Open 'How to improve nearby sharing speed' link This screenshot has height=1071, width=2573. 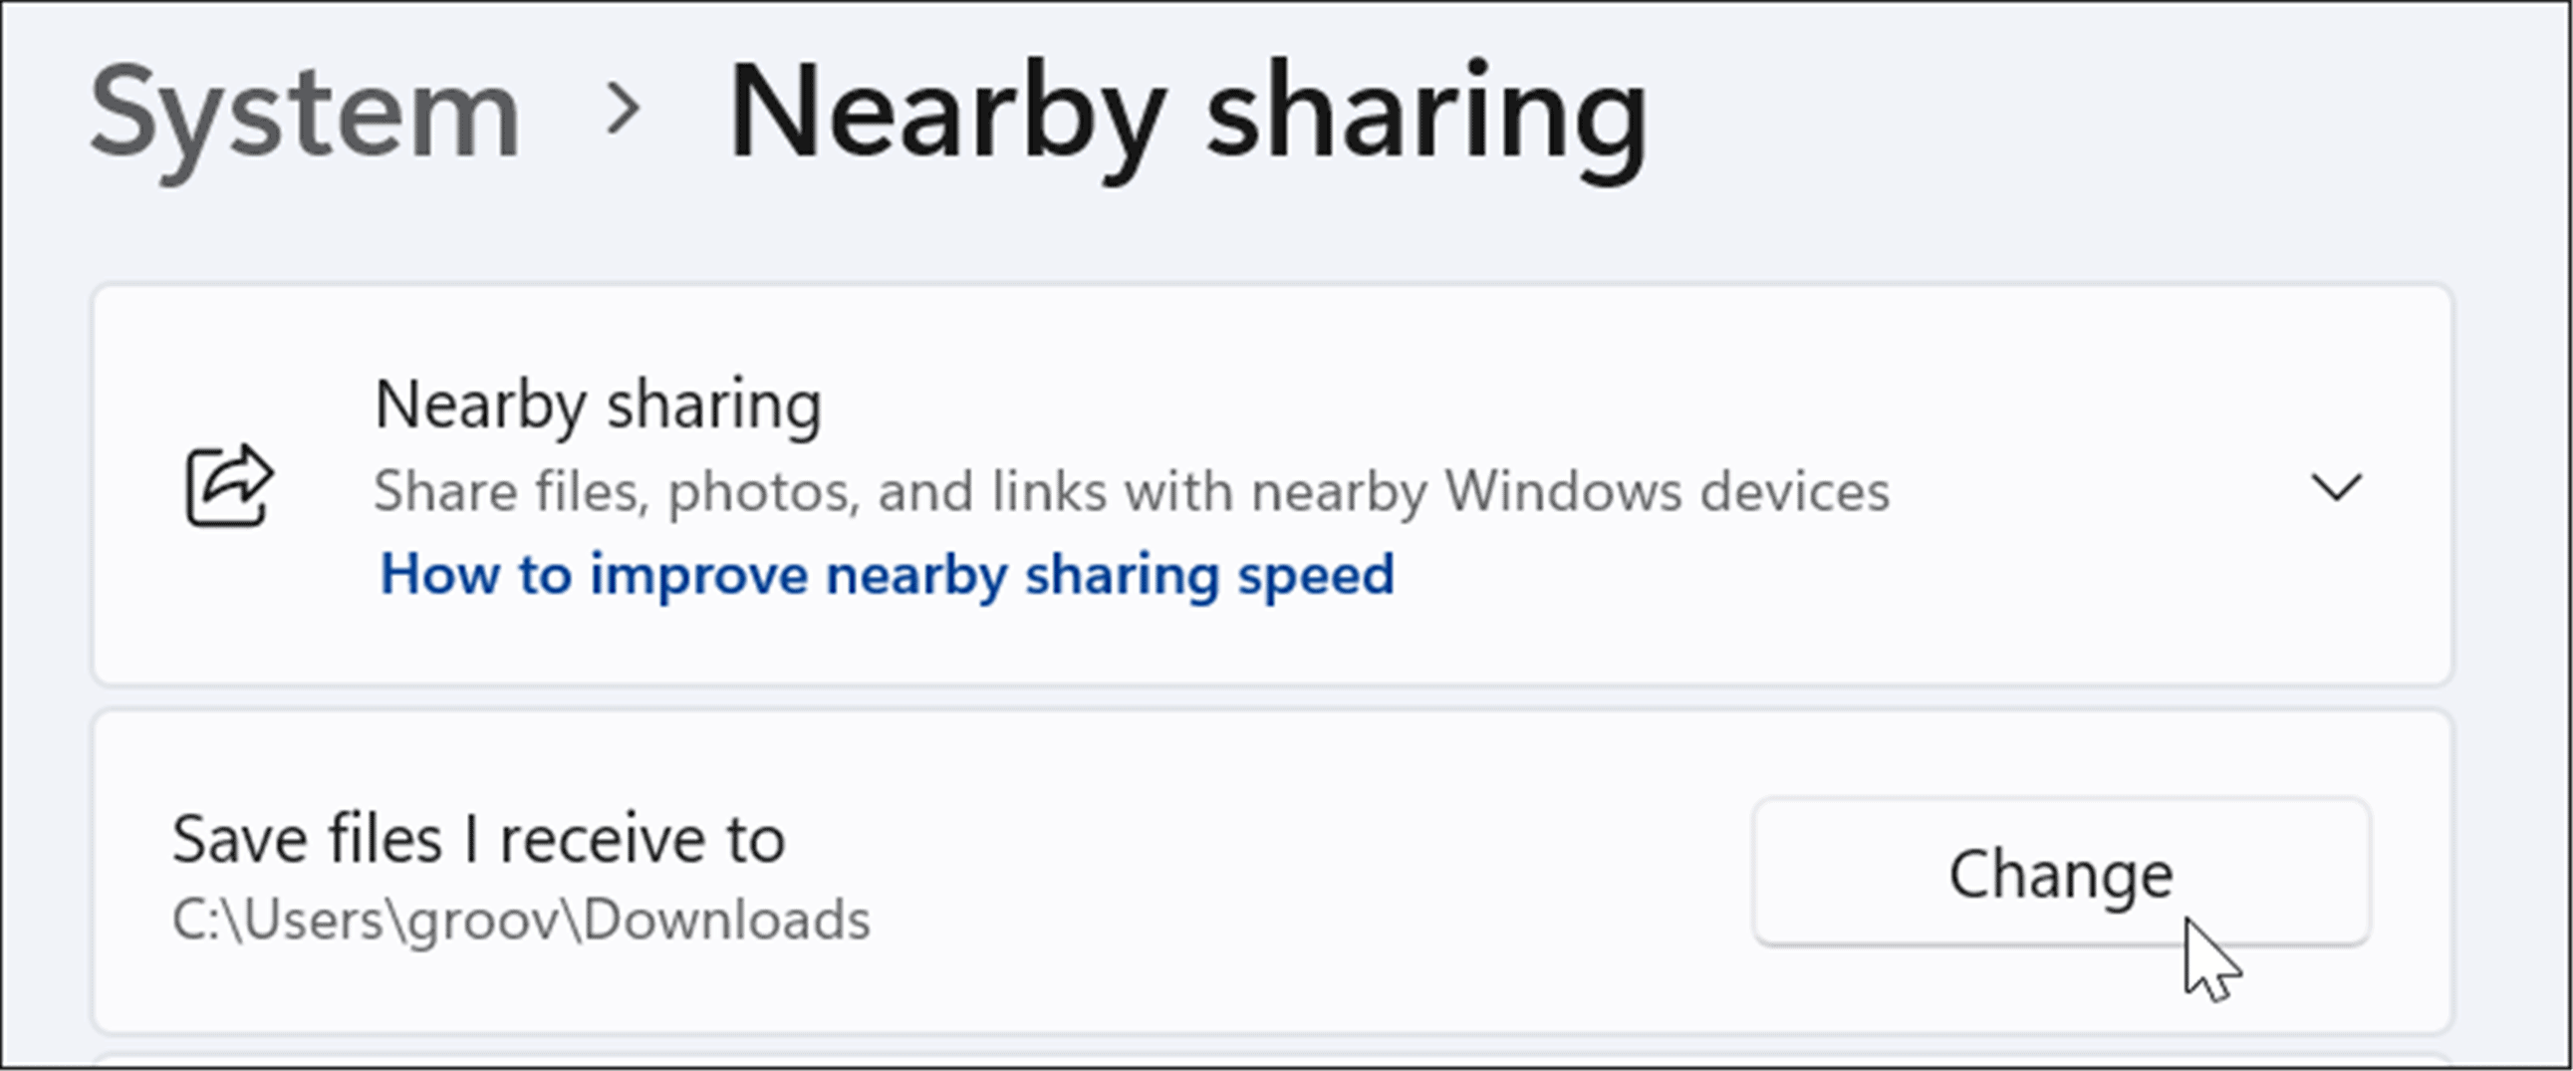886,575
